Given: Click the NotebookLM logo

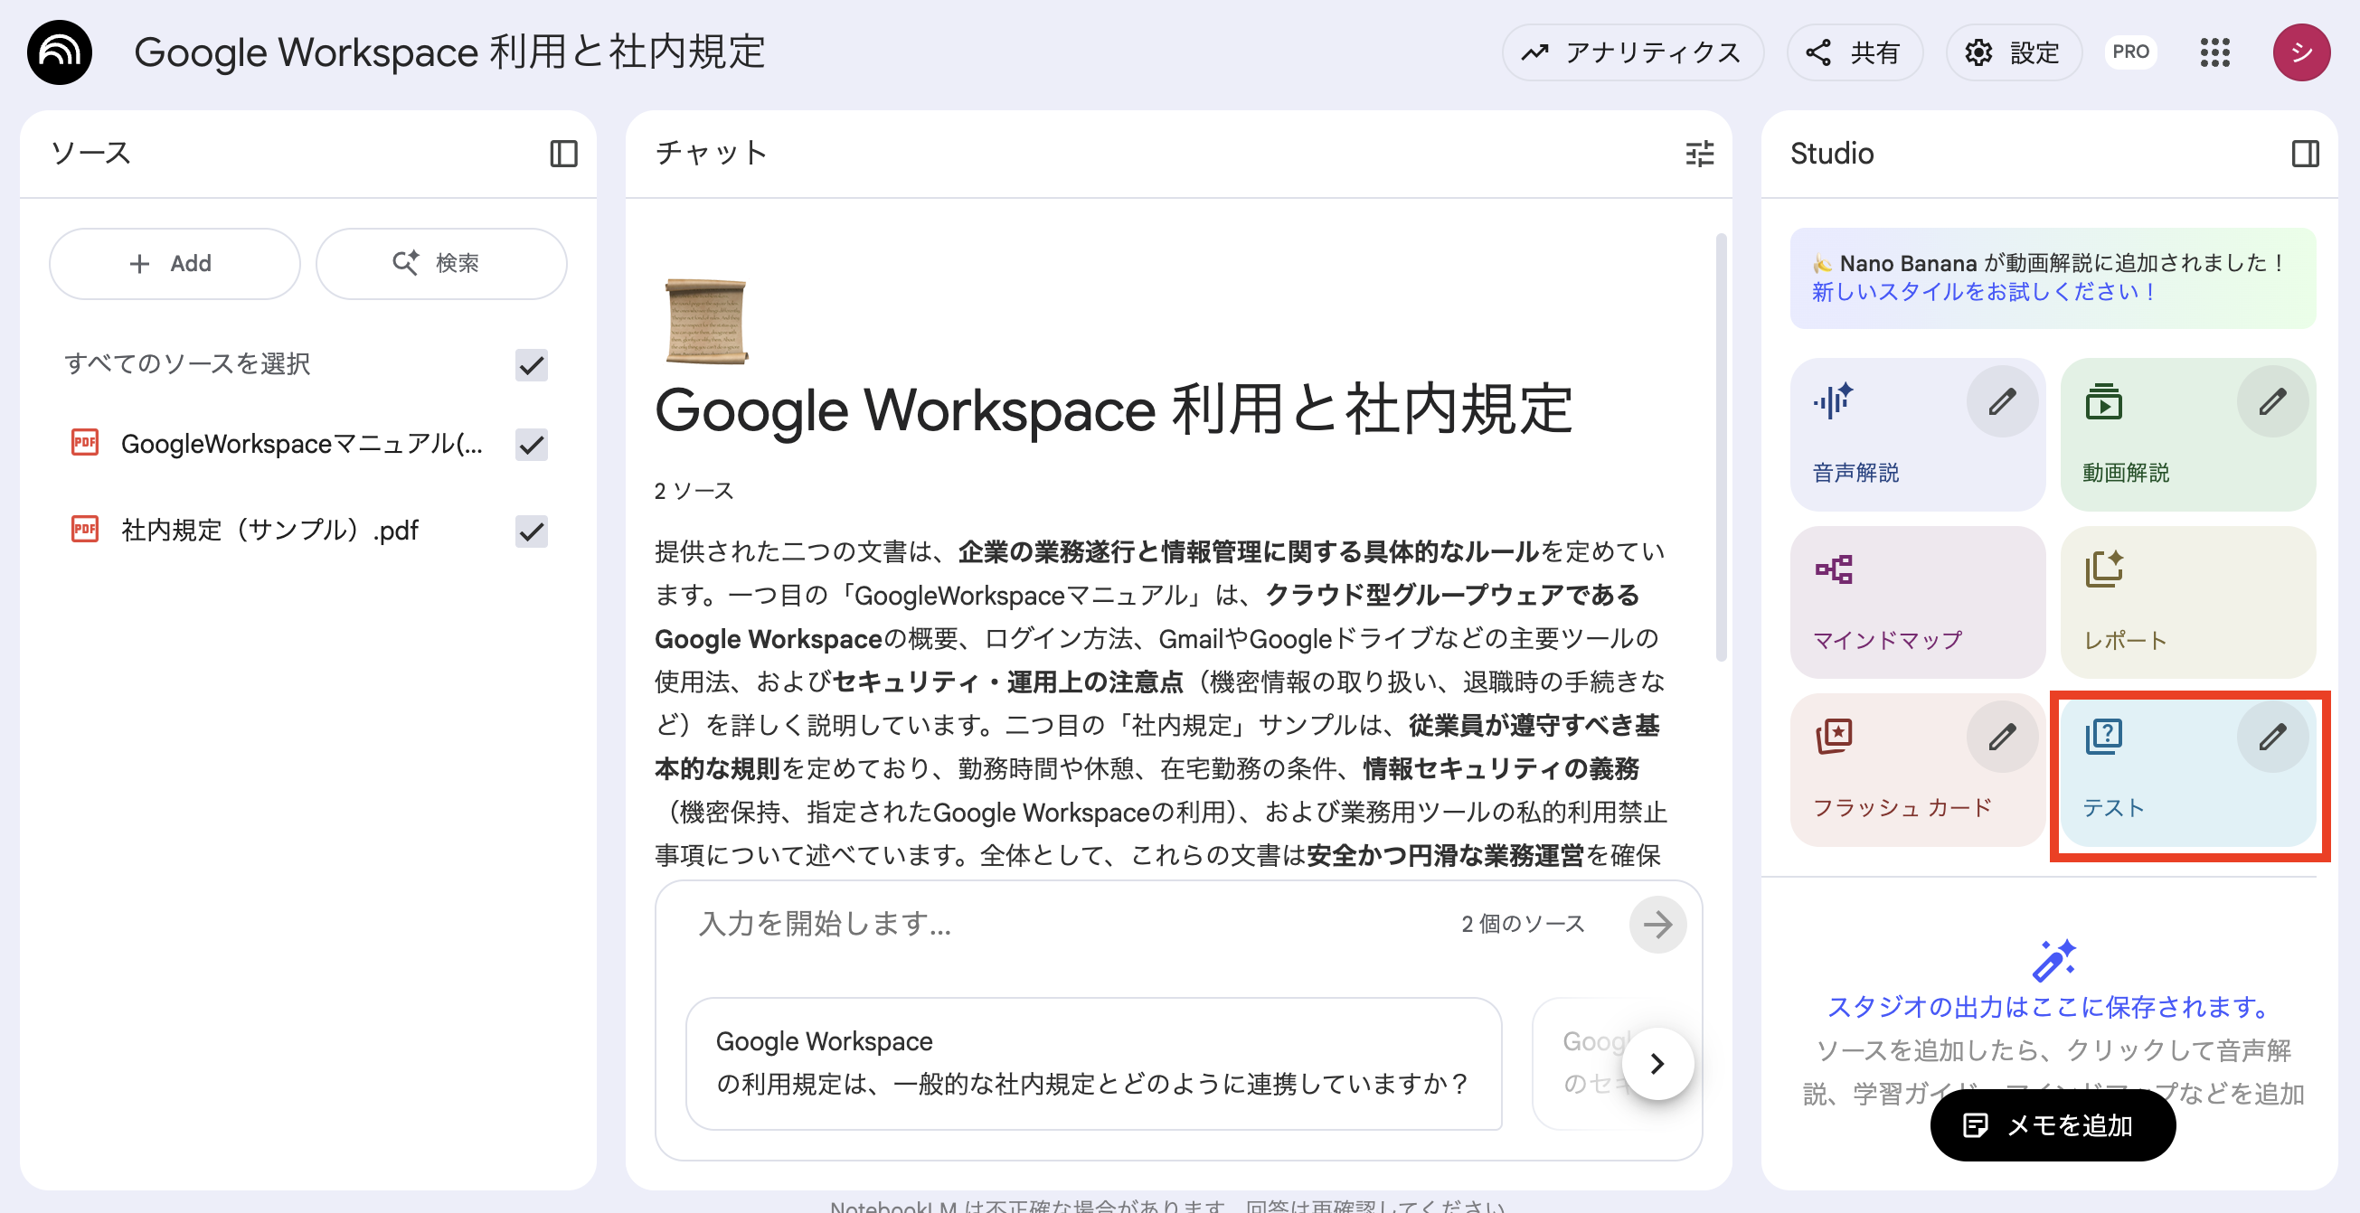Looking at the screenshot, I should (x=59, y=52).
